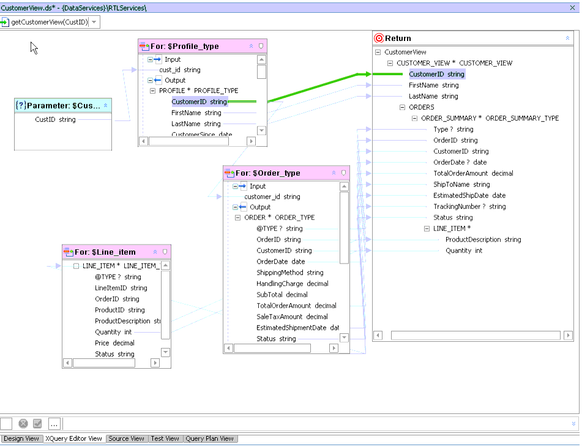The width and height of the screenshot is (582, 447).
Task: Select ProductDescription string in Return
Action: (483, 240)
